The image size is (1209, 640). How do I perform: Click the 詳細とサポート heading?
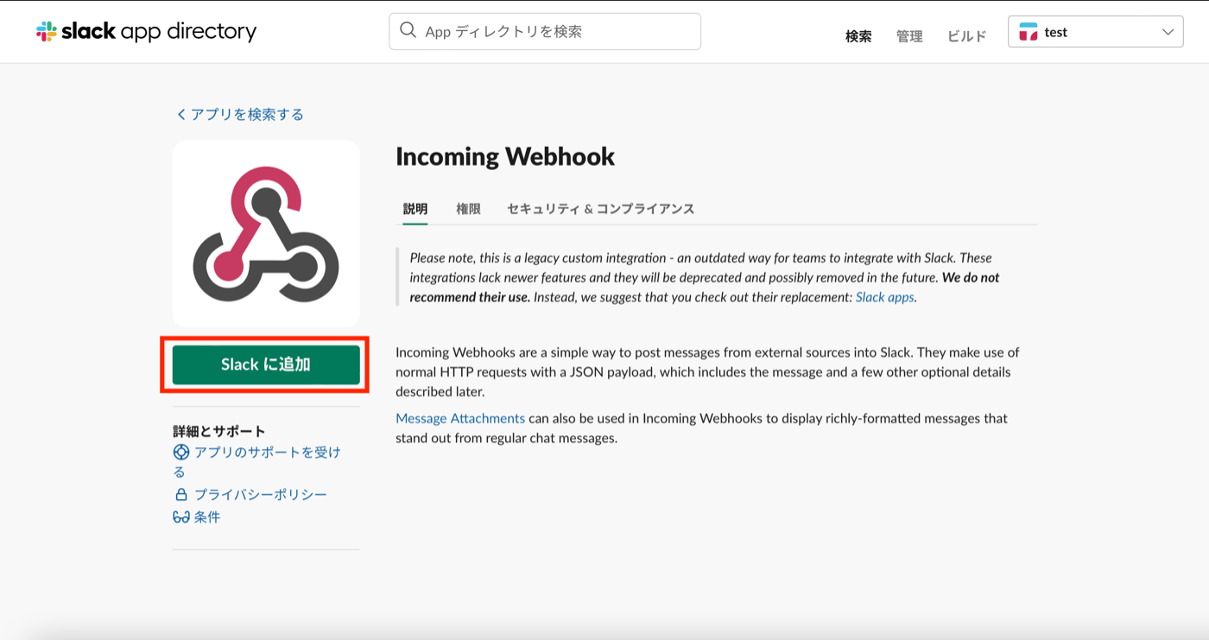tap(219, 431)
